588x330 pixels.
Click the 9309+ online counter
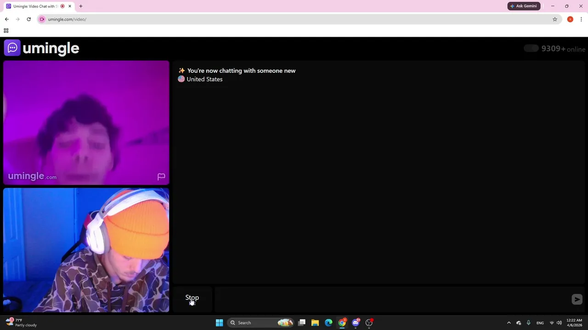563,49
